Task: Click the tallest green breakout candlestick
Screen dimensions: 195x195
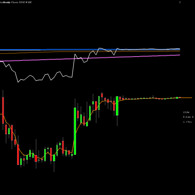Action: pyautogui.click(x=75, y=131)
